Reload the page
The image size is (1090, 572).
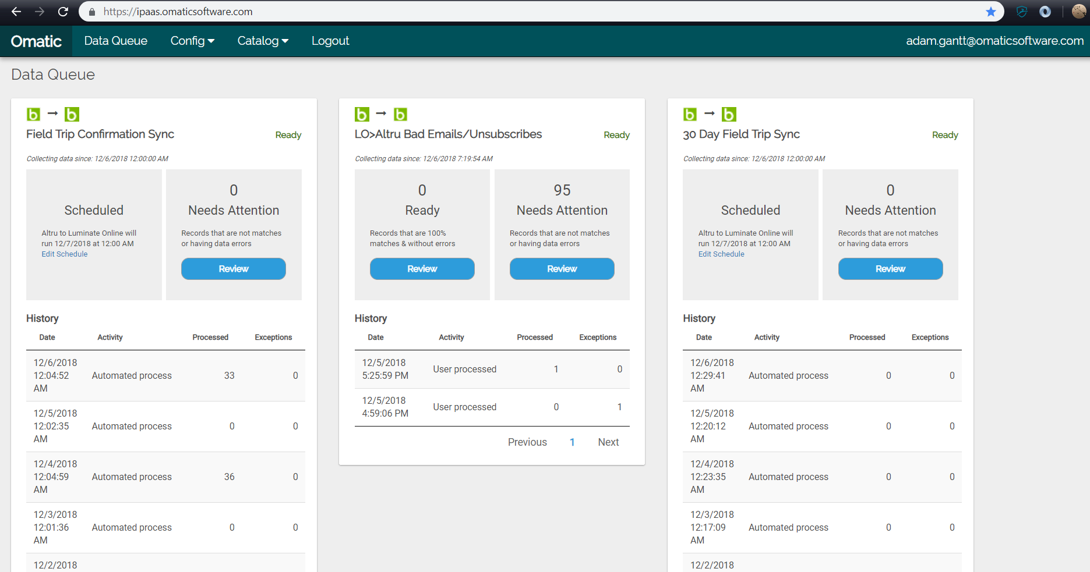coord(62,11)
